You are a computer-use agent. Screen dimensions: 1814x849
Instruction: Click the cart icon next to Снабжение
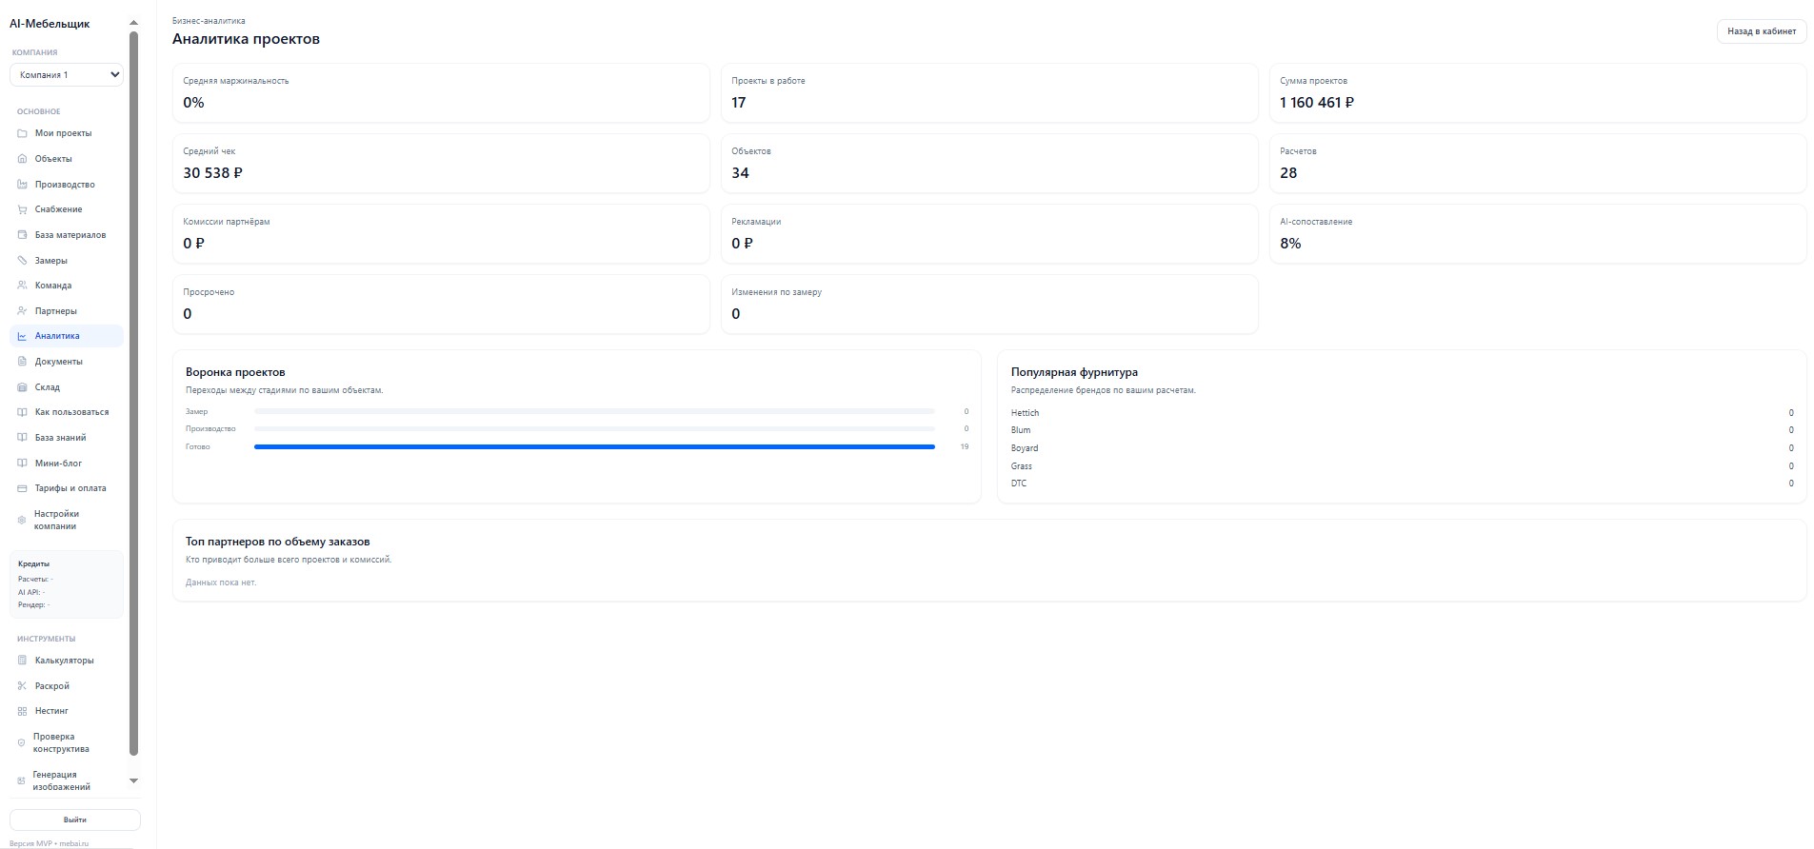(22, 209)
